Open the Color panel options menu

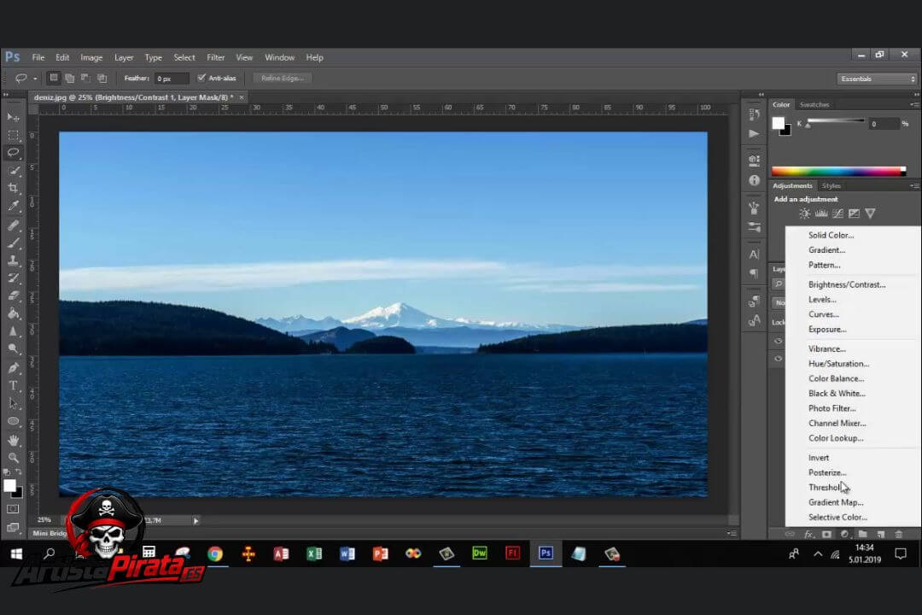point(913,105)
